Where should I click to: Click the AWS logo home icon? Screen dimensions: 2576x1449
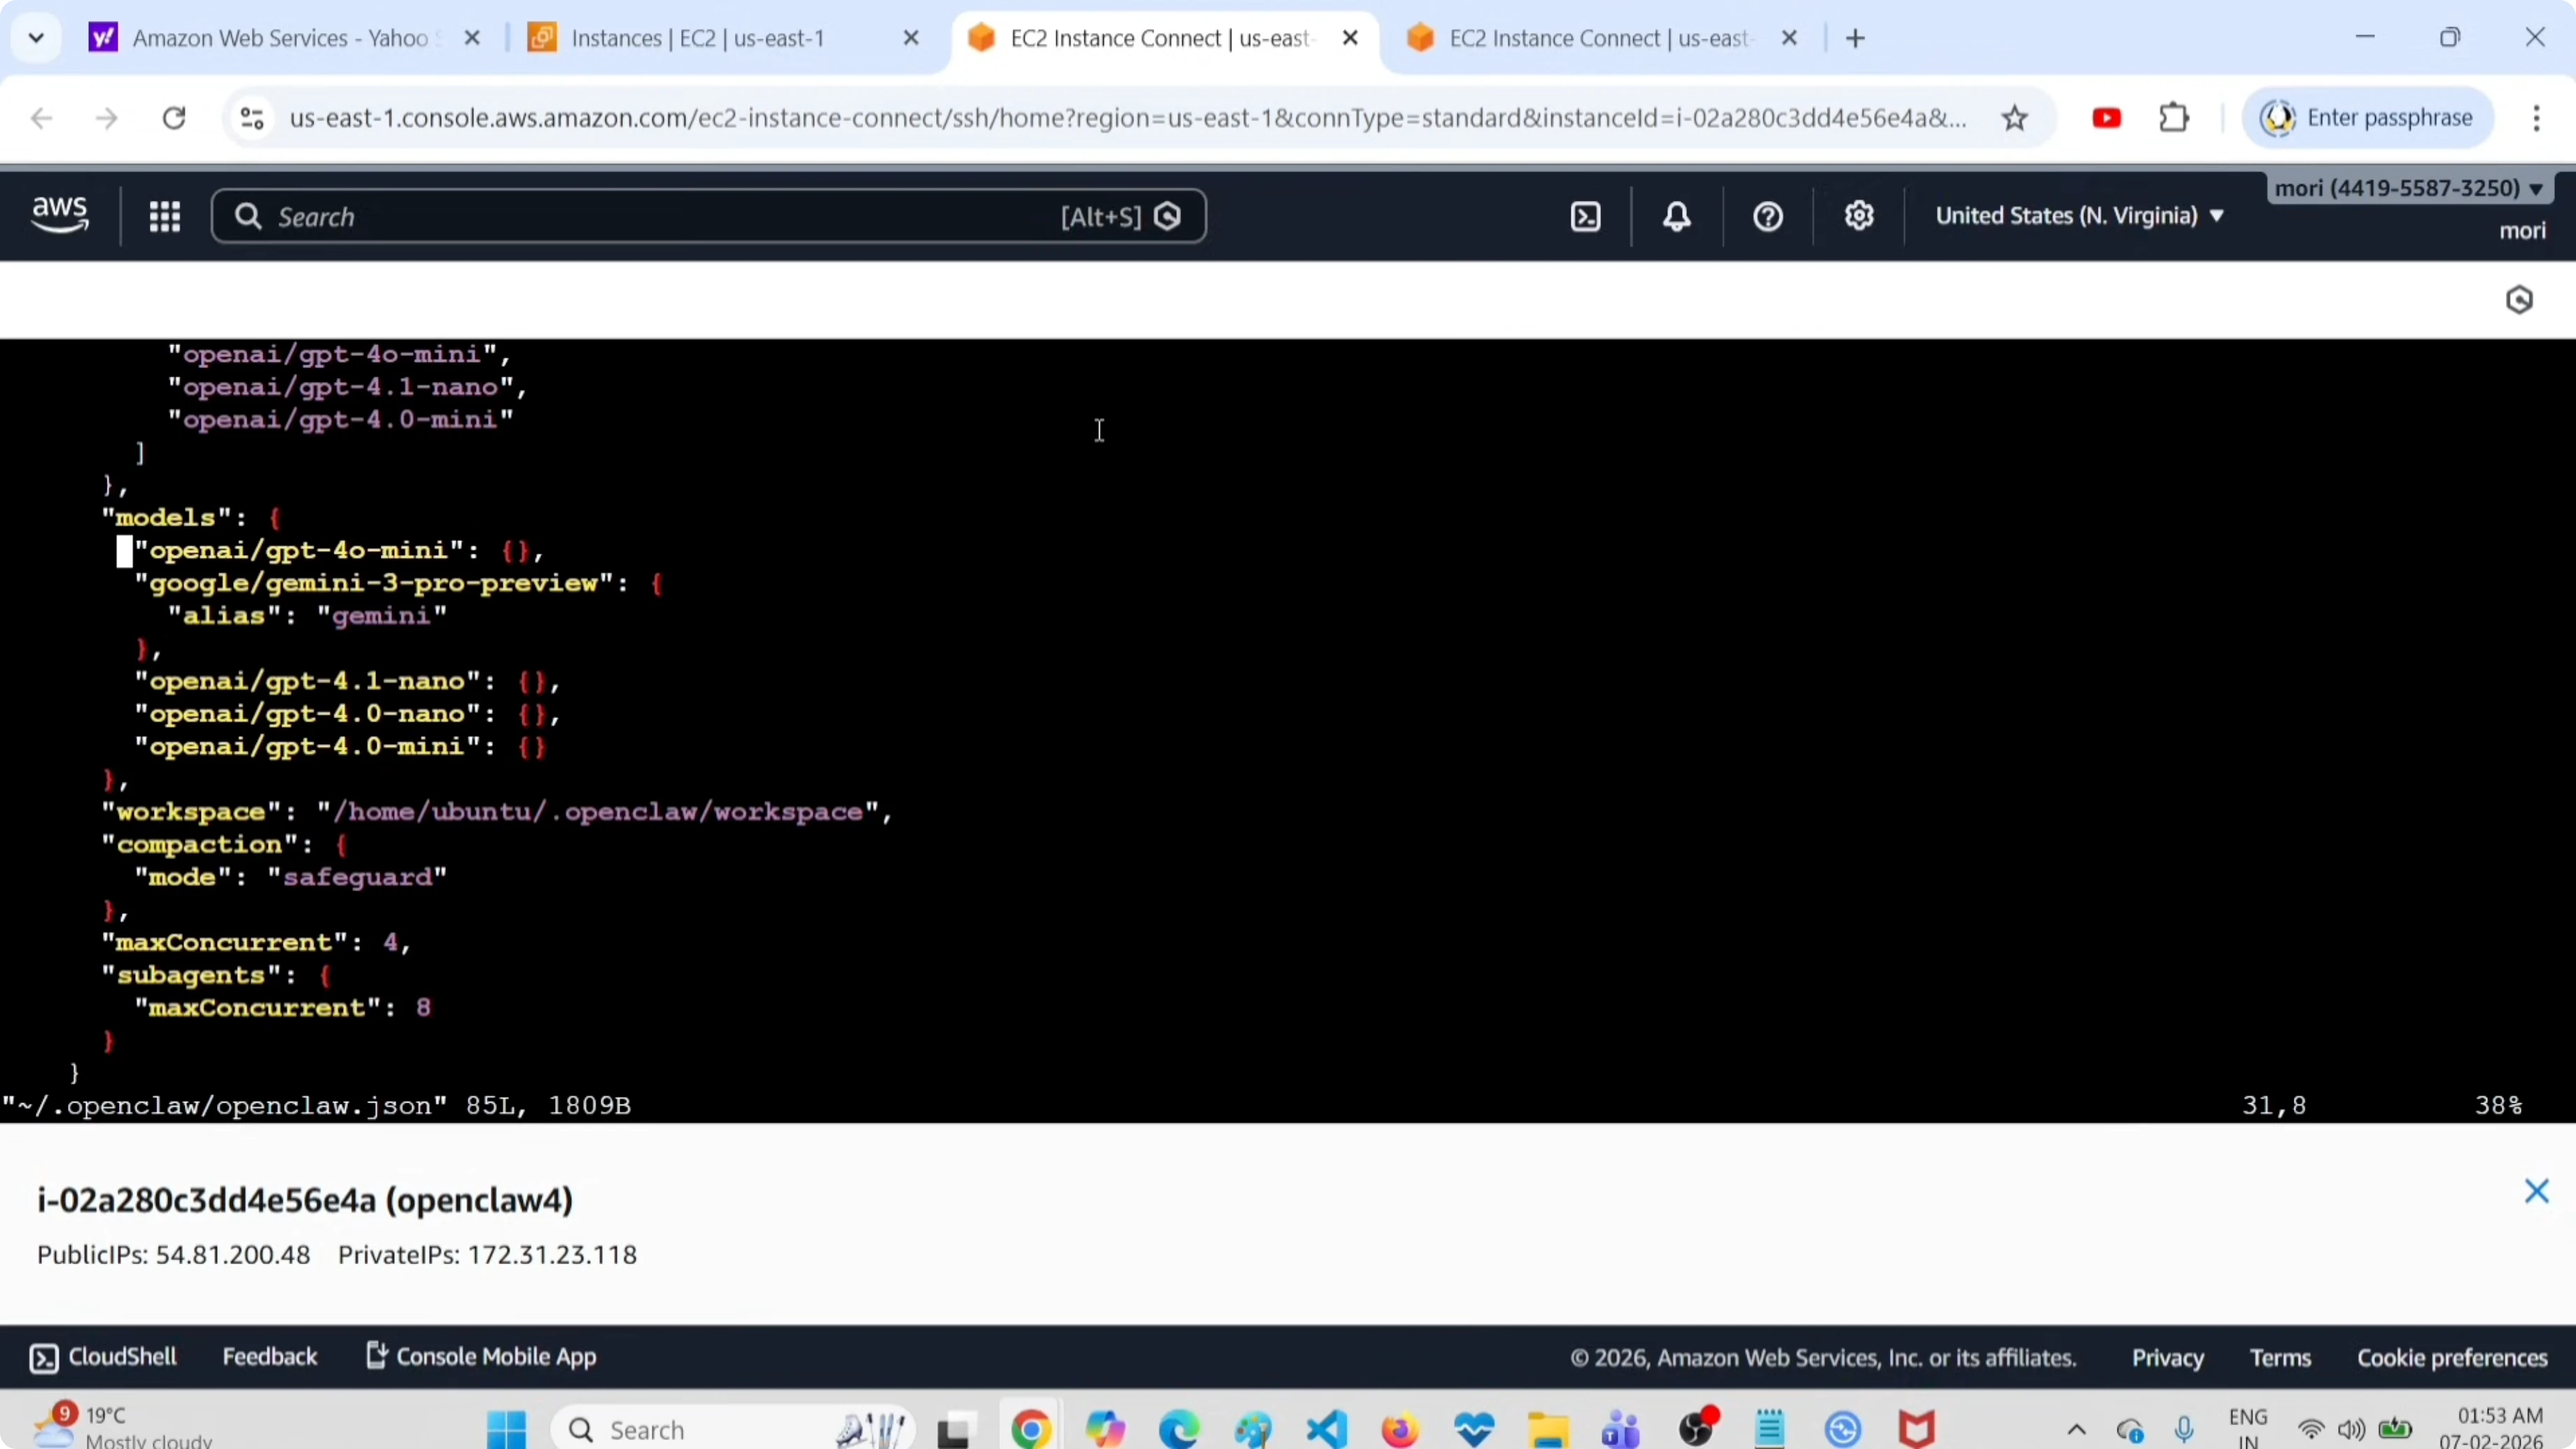point(60,215)
